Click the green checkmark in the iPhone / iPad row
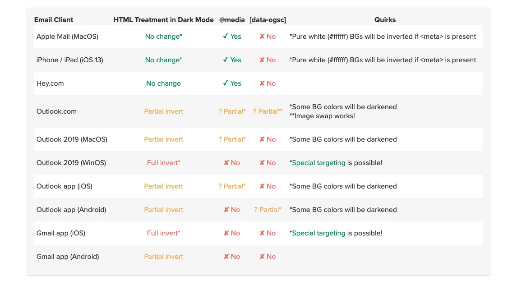Screen dimensions: 517x281 pos(226,60)
